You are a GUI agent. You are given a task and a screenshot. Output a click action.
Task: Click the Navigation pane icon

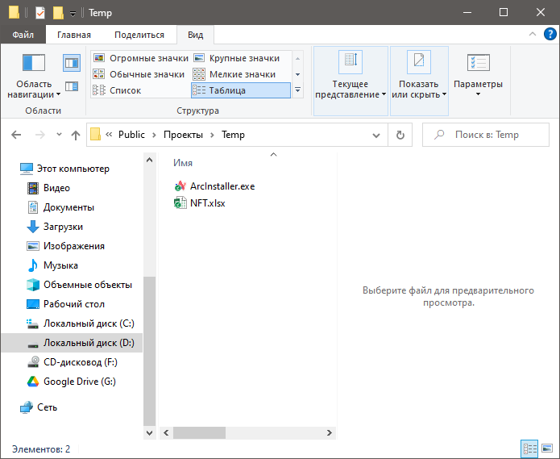tap(34, 63)
